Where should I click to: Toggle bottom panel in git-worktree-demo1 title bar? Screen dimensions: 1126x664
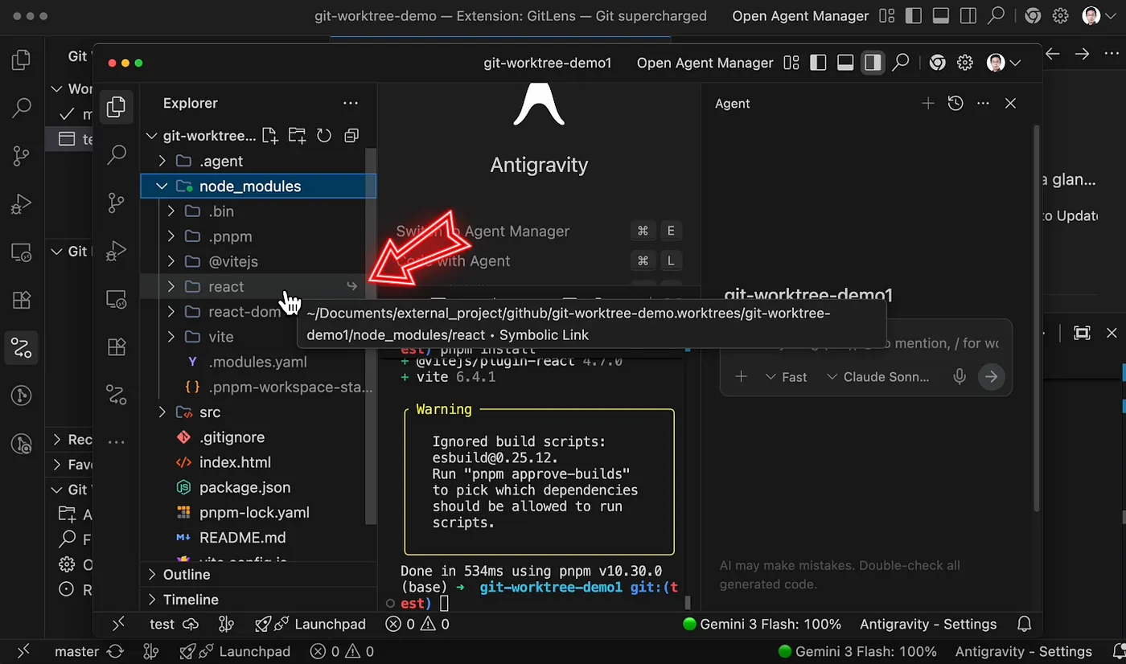845,63
